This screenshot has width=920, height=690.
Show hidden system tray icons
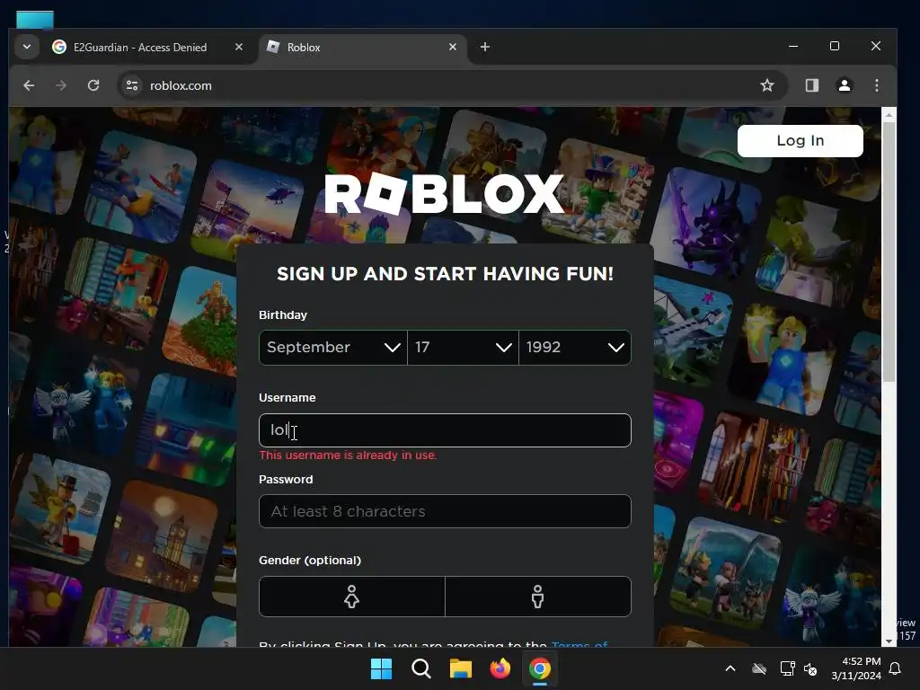click(730, 668)
